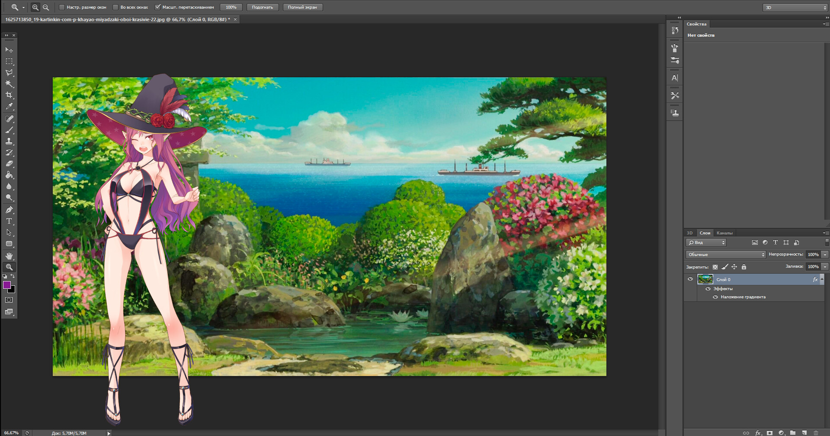Screen dimensions: 830x436
Task: Select the Type tool
Action: pyautogui.click(x=9, y=221)
